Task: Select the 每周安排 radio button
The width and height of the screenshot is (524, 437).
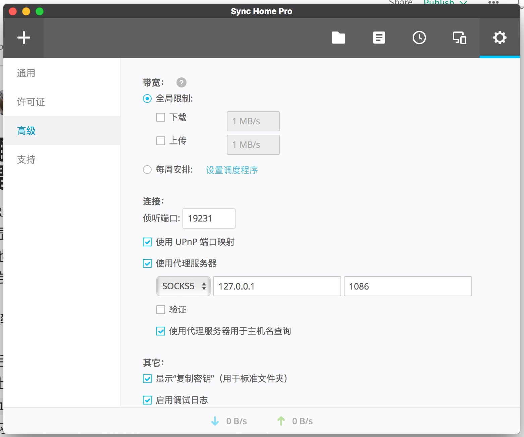Action: 147,170
